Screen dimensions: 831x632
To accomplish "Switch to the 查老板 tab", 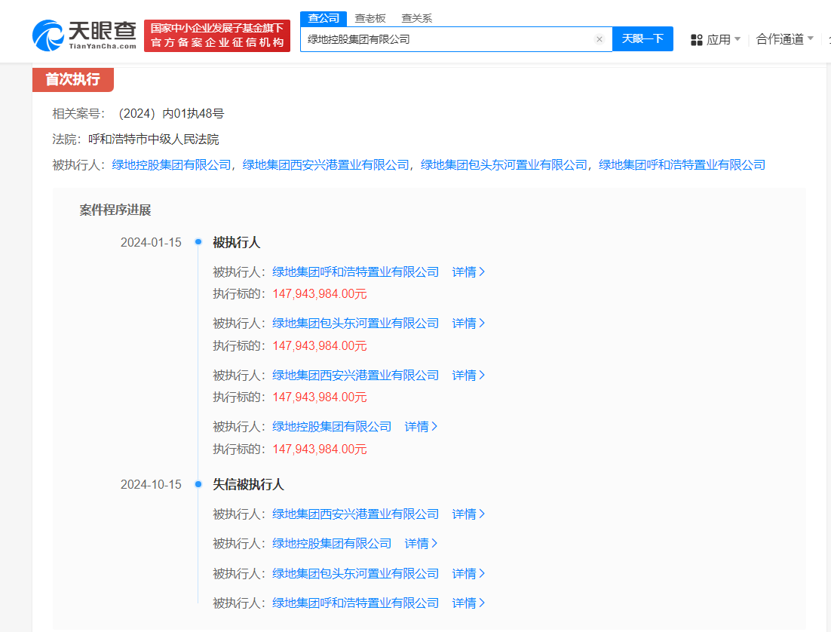I will point(370,18).
